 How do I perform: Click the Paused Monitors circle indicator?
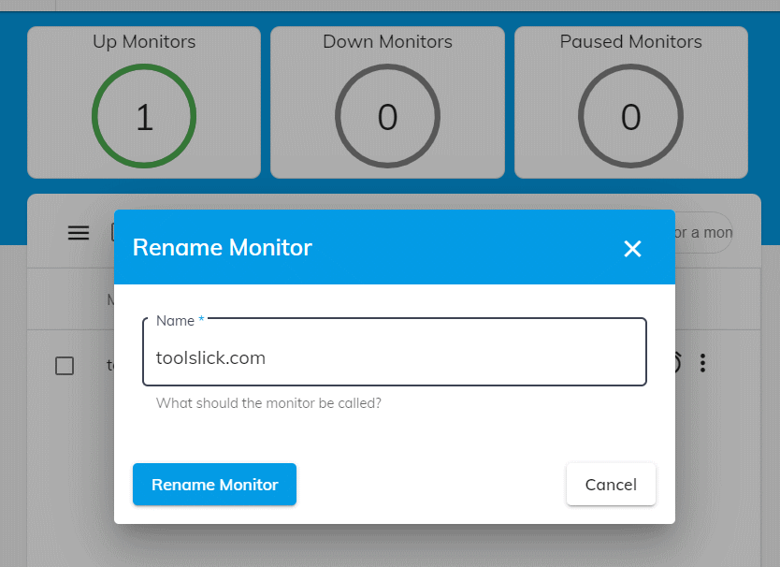coord(630,116)
